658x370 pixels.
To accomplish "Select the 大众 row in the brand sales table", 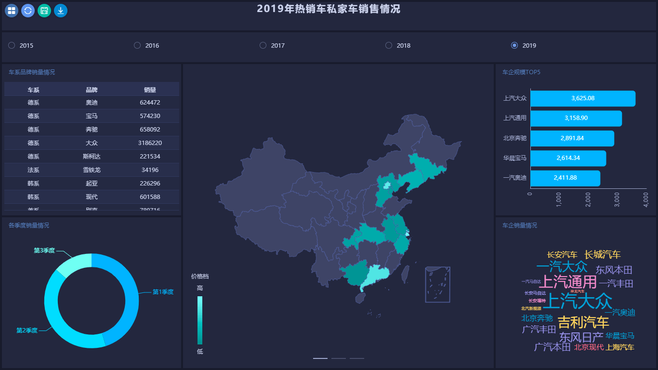I will [x=91, y=143].
